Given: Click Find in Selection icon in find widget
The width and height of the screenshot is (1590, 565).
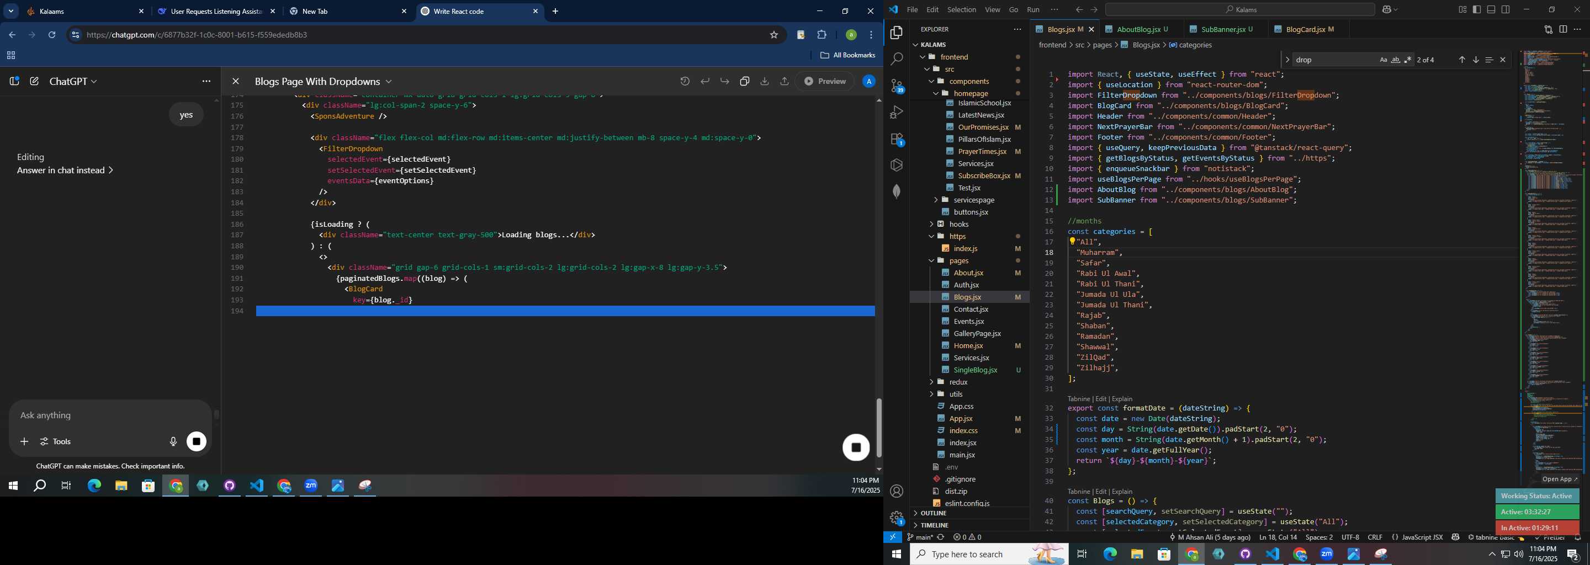Looking at the screenshot, I should pos(1489,60).
